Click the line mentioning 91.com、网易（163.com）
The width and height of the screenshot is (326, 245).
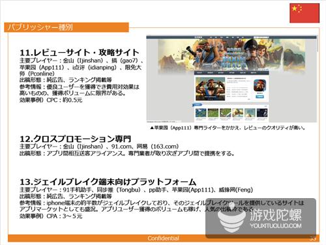[99, 147]
